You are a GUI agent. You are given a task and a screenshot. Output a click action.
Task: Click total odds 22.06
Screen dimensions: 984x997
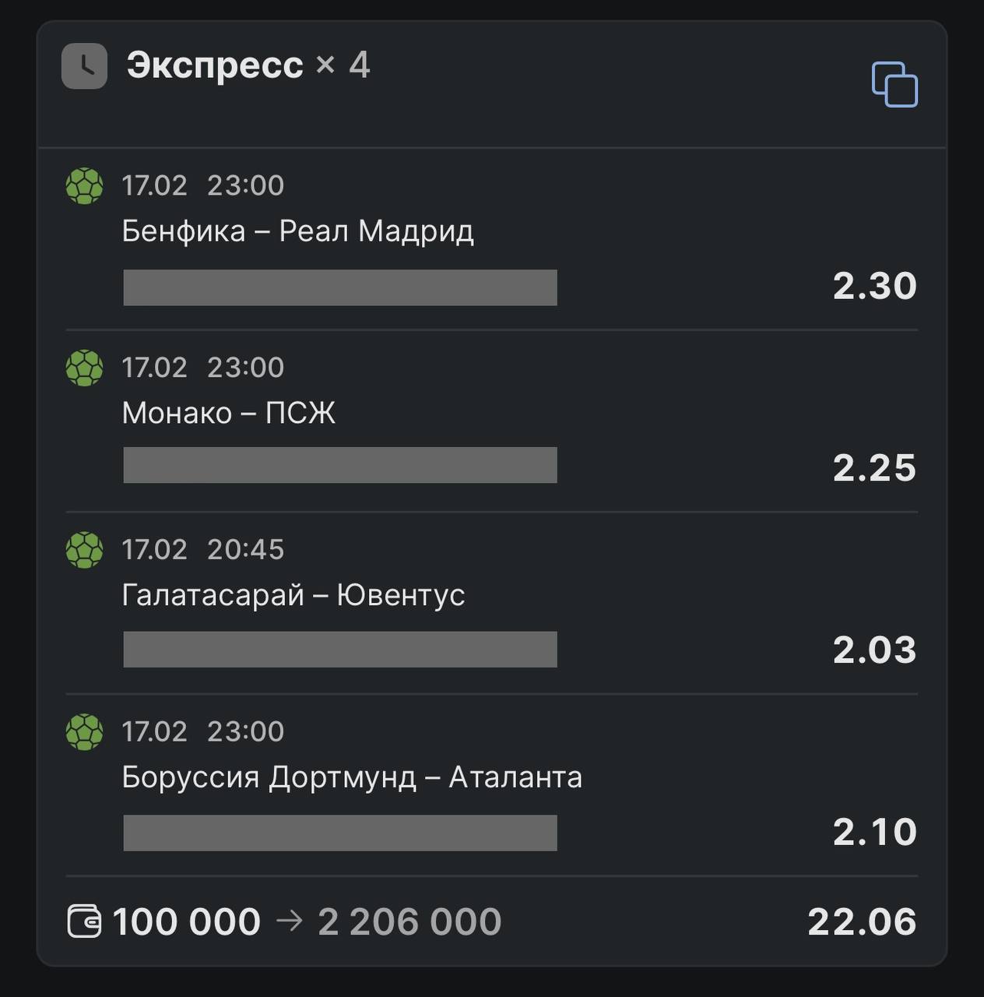point(862,922)
